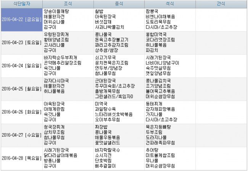Screen dimensions: 248x171
Task: Click the 2016-04-23 [토요일] date cell
Action: (21, 43)
